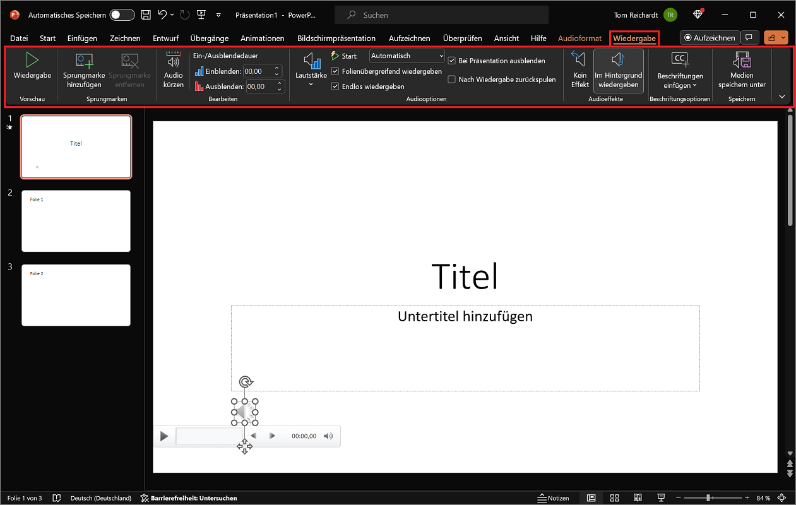Screen dimensions: 796x505
Task: Uncheck Folienübergreifend wiedergeben
Action: click(x=335, y=71)
